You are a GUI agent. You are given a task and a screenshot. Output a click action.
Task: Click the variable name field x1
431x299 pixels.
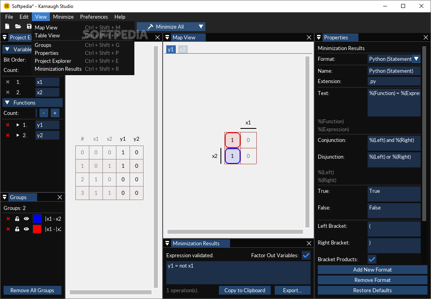[x=47, y=82]
